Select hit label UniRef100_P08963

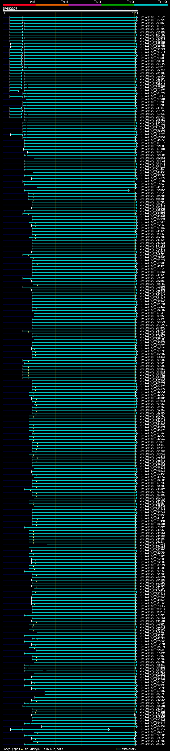[152, 717]
